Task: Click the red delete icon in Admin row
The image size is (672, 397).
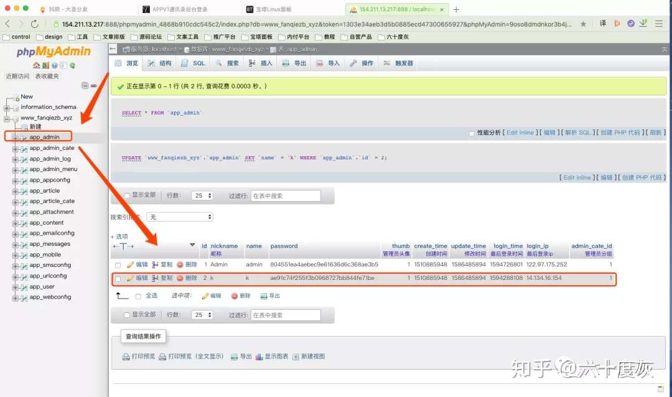Action: point(180,264)
